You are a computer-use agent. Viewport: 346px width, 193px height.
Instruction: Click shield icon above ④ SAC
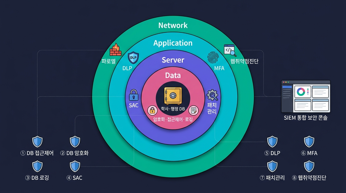(75, 166)
